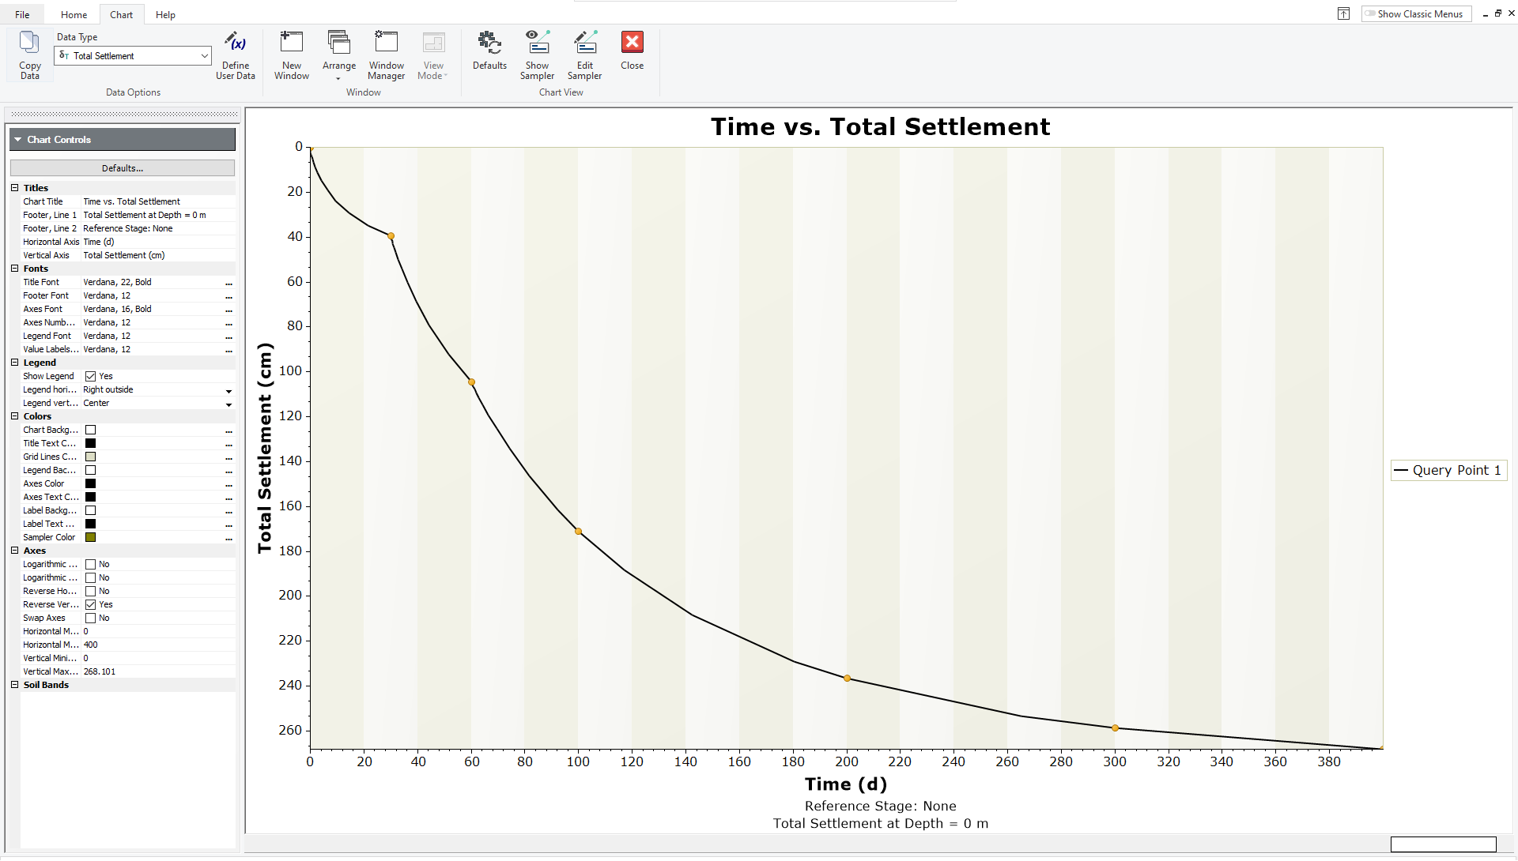Open the Data Type dropdown

pos(204,55)
